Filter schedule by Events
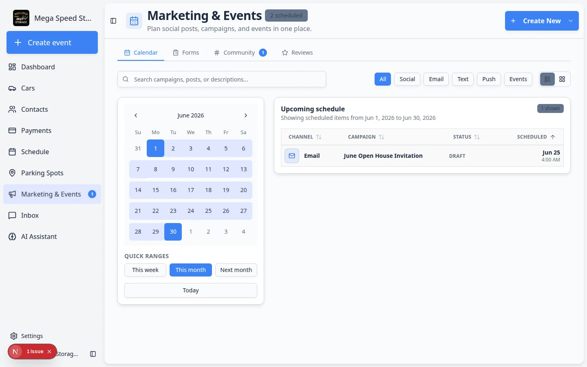587x367 pixels. click(x=518, y=79)
